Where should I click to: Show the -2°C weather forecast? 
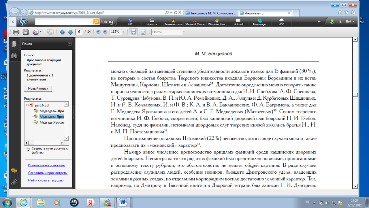coord(281,22)
